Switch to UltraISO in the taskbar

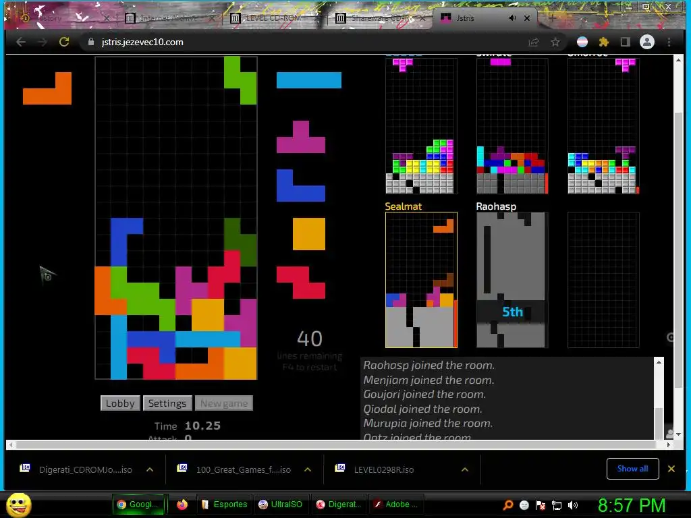pyautogui.click(x=280, y=505)
